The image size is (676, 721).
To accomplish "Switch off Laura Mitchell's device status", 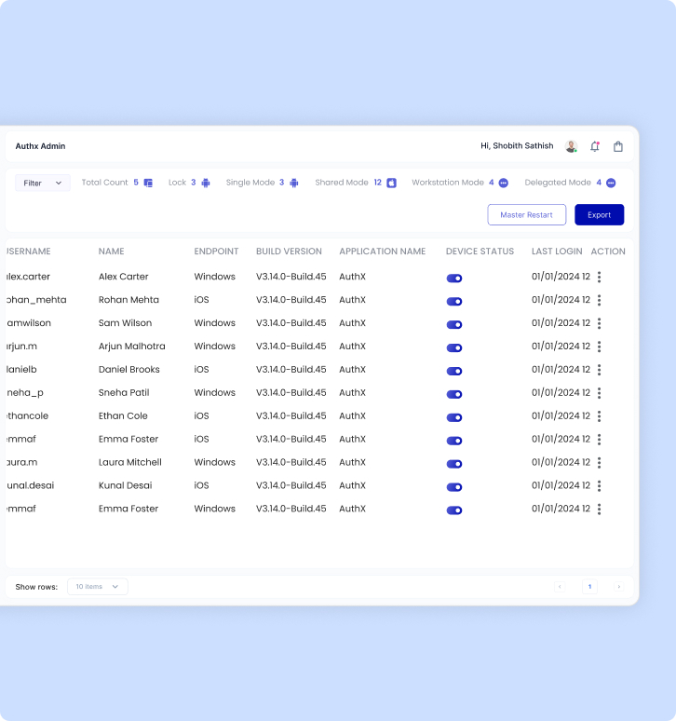I will 454,463.
